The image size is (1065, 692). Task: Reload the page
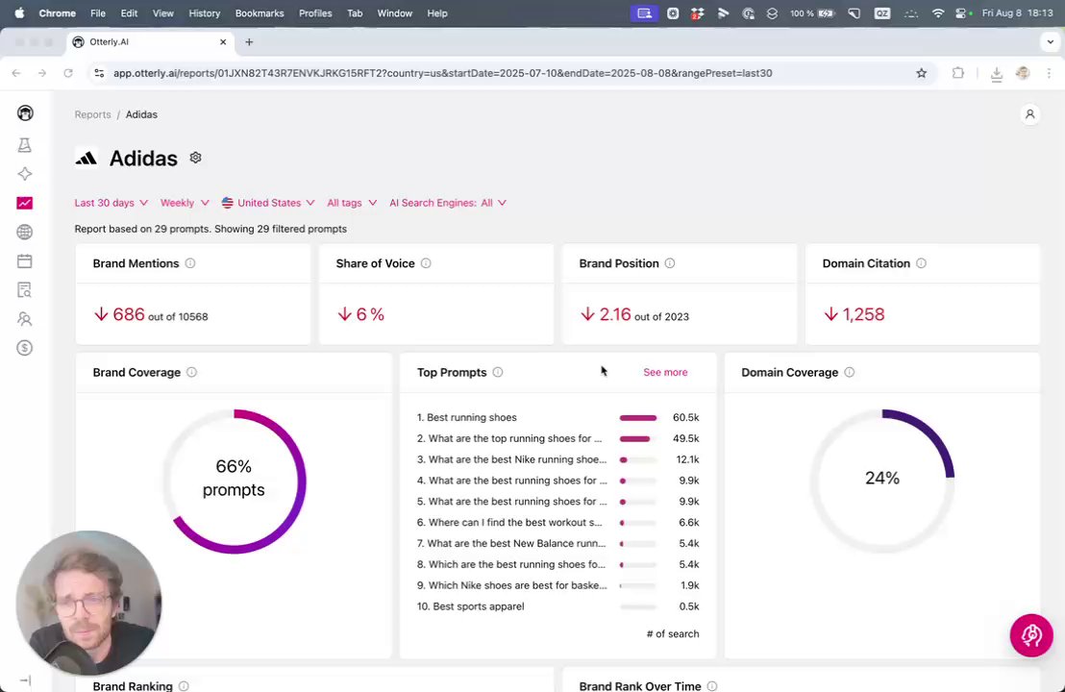pyautogui.click(x=68, y=73)
